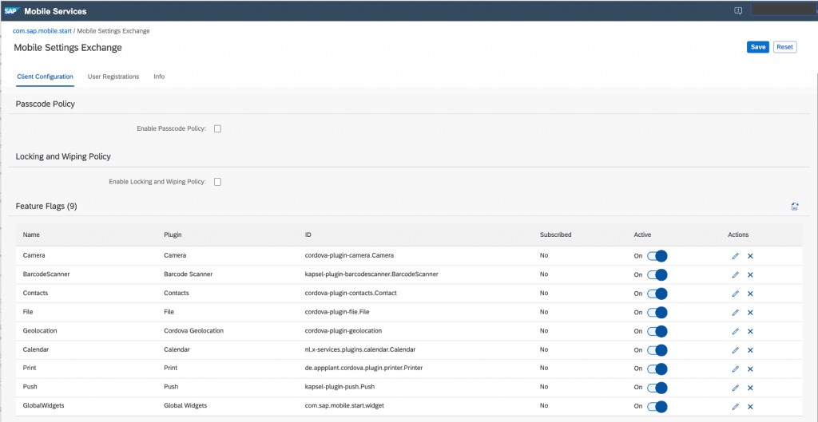Toggle the Calendar active switch
818x422 pixels.
pyautogui.click(x=657, y=350)
